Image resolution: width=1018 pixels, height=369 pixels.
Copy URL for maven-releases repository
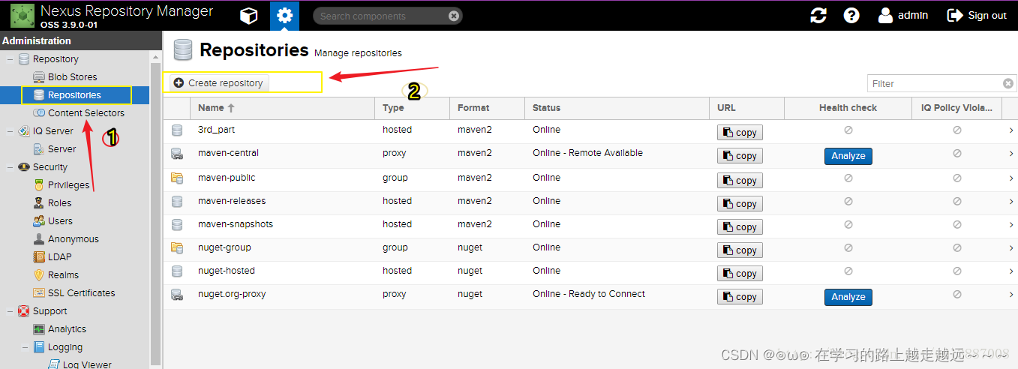click(x=740, y=204)
